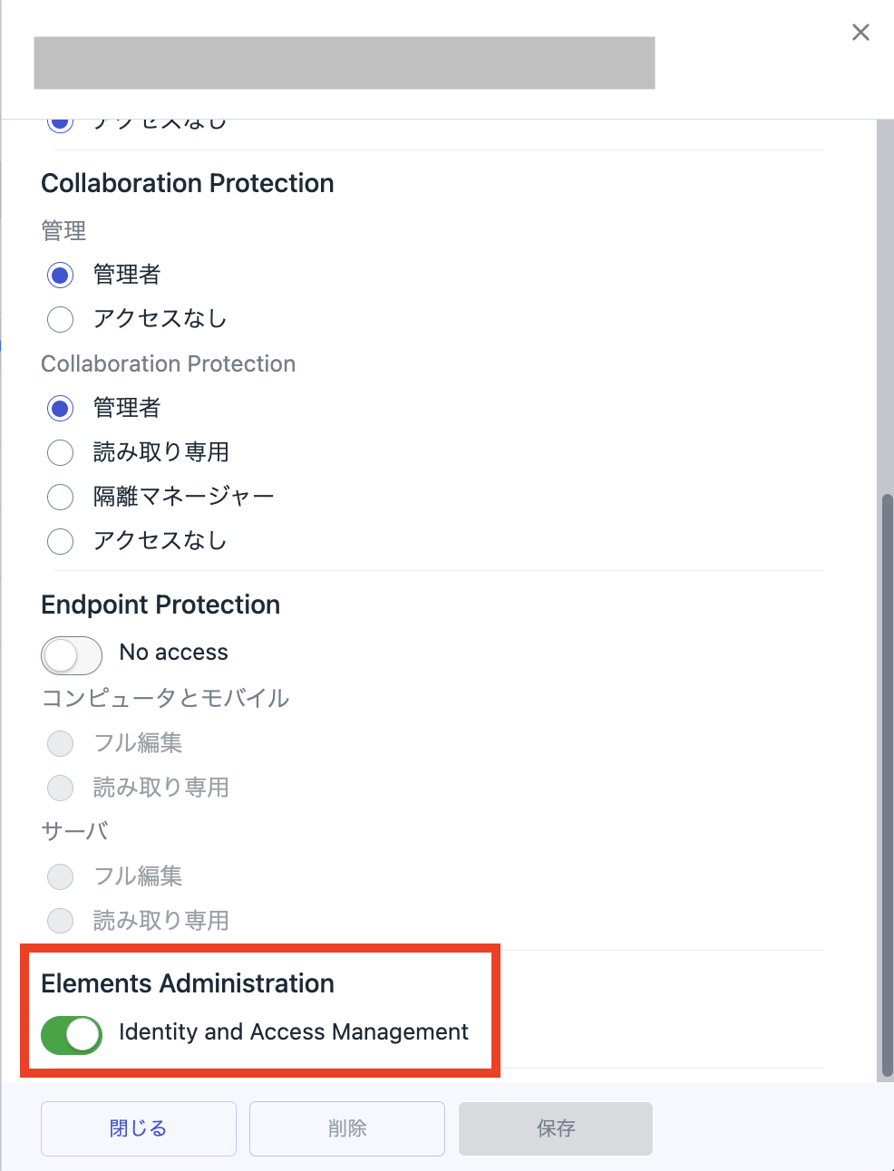This screenshot has width=894, height=1171.
Task: Choose 管理者 under the gray Collaboration Protection subheading
Action: click(x=61, y=408)
